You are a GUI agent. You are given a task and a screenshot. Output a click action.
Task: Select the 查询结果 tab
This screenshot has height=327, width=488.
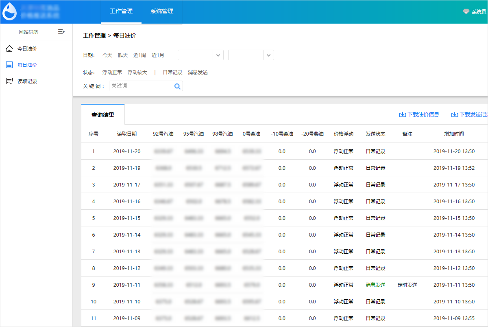103,115
